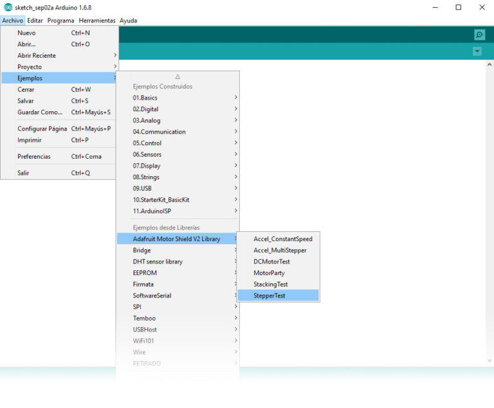Click the scroll-up triangle in examples menu
This screenshot has height=408, width=494.
tap(178, 76)
